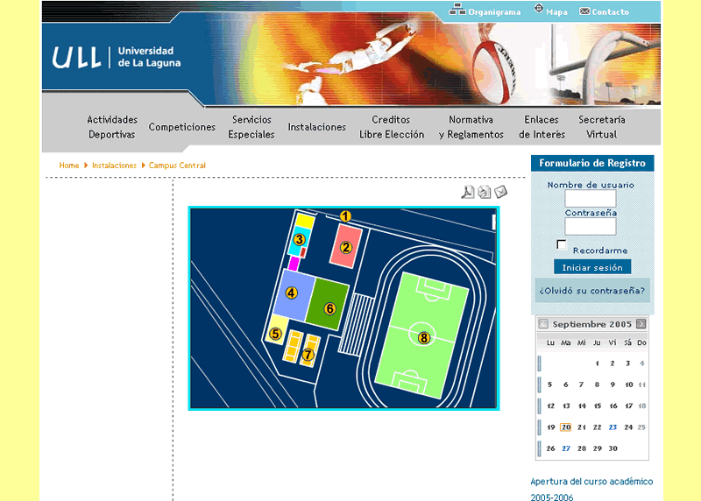
Task: Click the email-this-page envelope icon
Action: tap(500, 193)
